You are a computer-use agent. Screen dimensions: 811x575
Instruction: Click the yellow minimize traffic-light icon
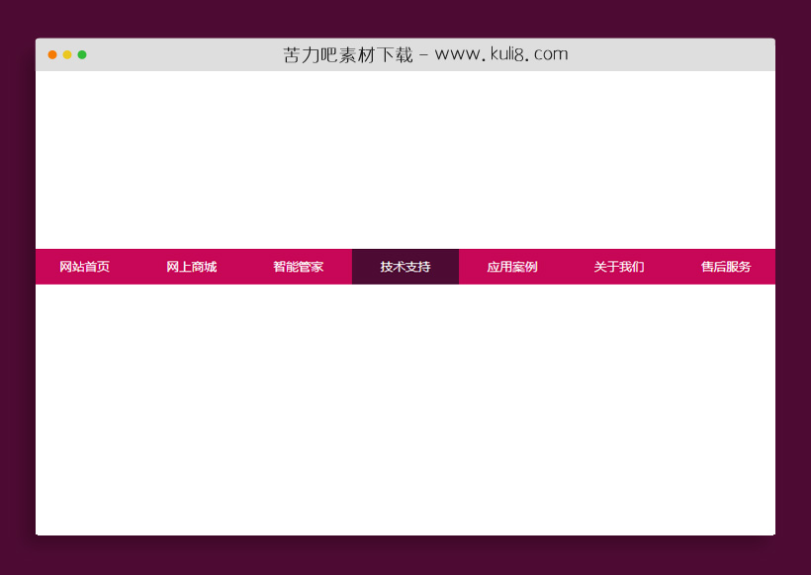click(x=67, y=55)
